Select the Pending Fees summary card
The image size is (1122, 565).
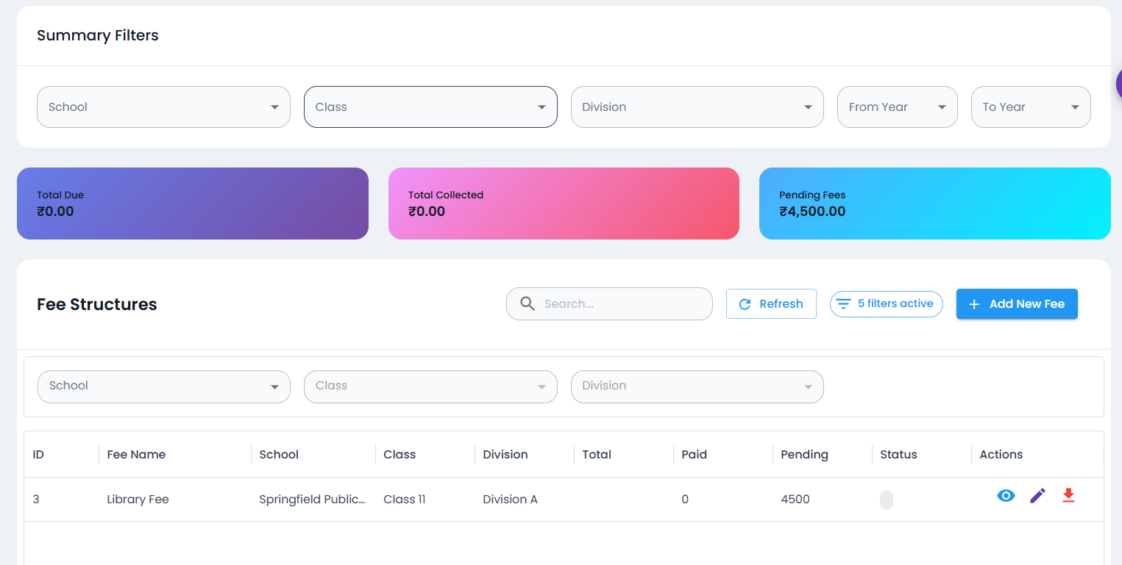click(x=934, y=204)
